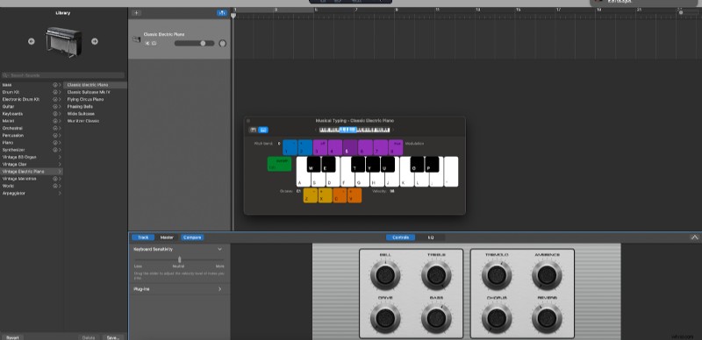702x340 pixels.
Task: Click the Search Sounds field
Action: (63, 75)
